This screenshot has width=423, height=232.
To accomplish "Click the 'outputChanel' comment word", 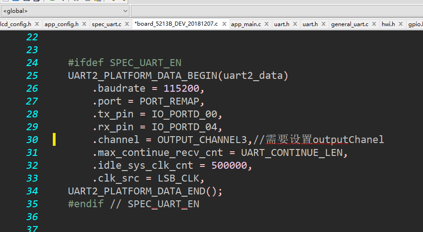I will click(x=348, y=140).
